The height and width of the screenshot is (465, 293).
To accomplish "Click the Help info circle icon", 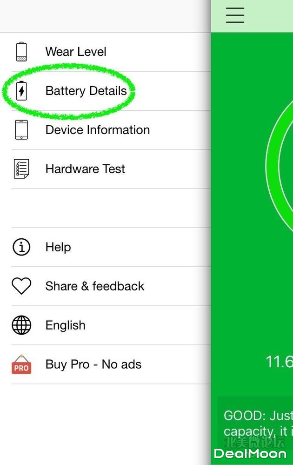I will 21,247.
